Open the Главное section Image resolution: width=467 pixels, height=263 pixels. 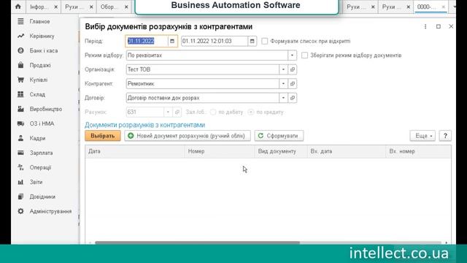(x=39, y=21)
